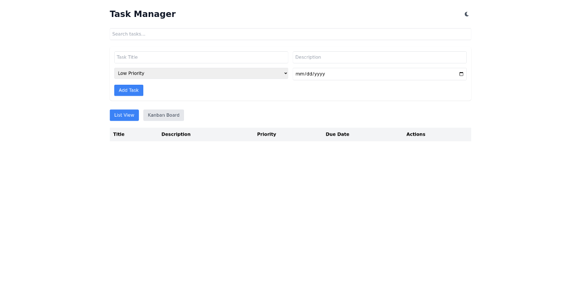Select the List View tab
The image size is (581, 305).
coord(124,115)
